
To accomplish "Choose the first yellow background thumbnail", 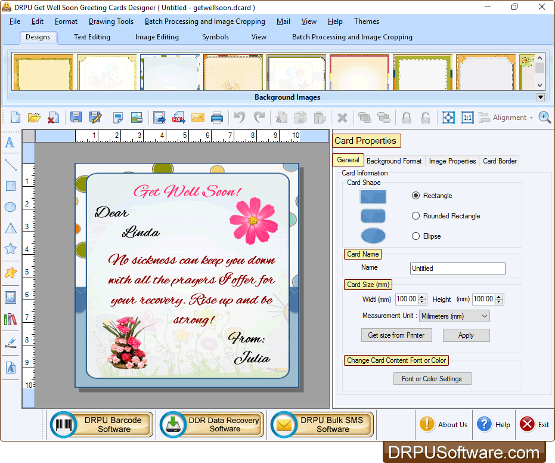I will point(43,72).
